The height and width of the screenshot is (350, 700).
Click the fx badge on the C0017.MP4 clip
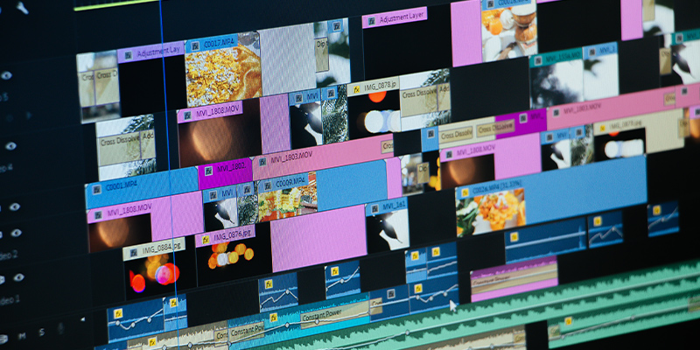[x=195, y=45]
